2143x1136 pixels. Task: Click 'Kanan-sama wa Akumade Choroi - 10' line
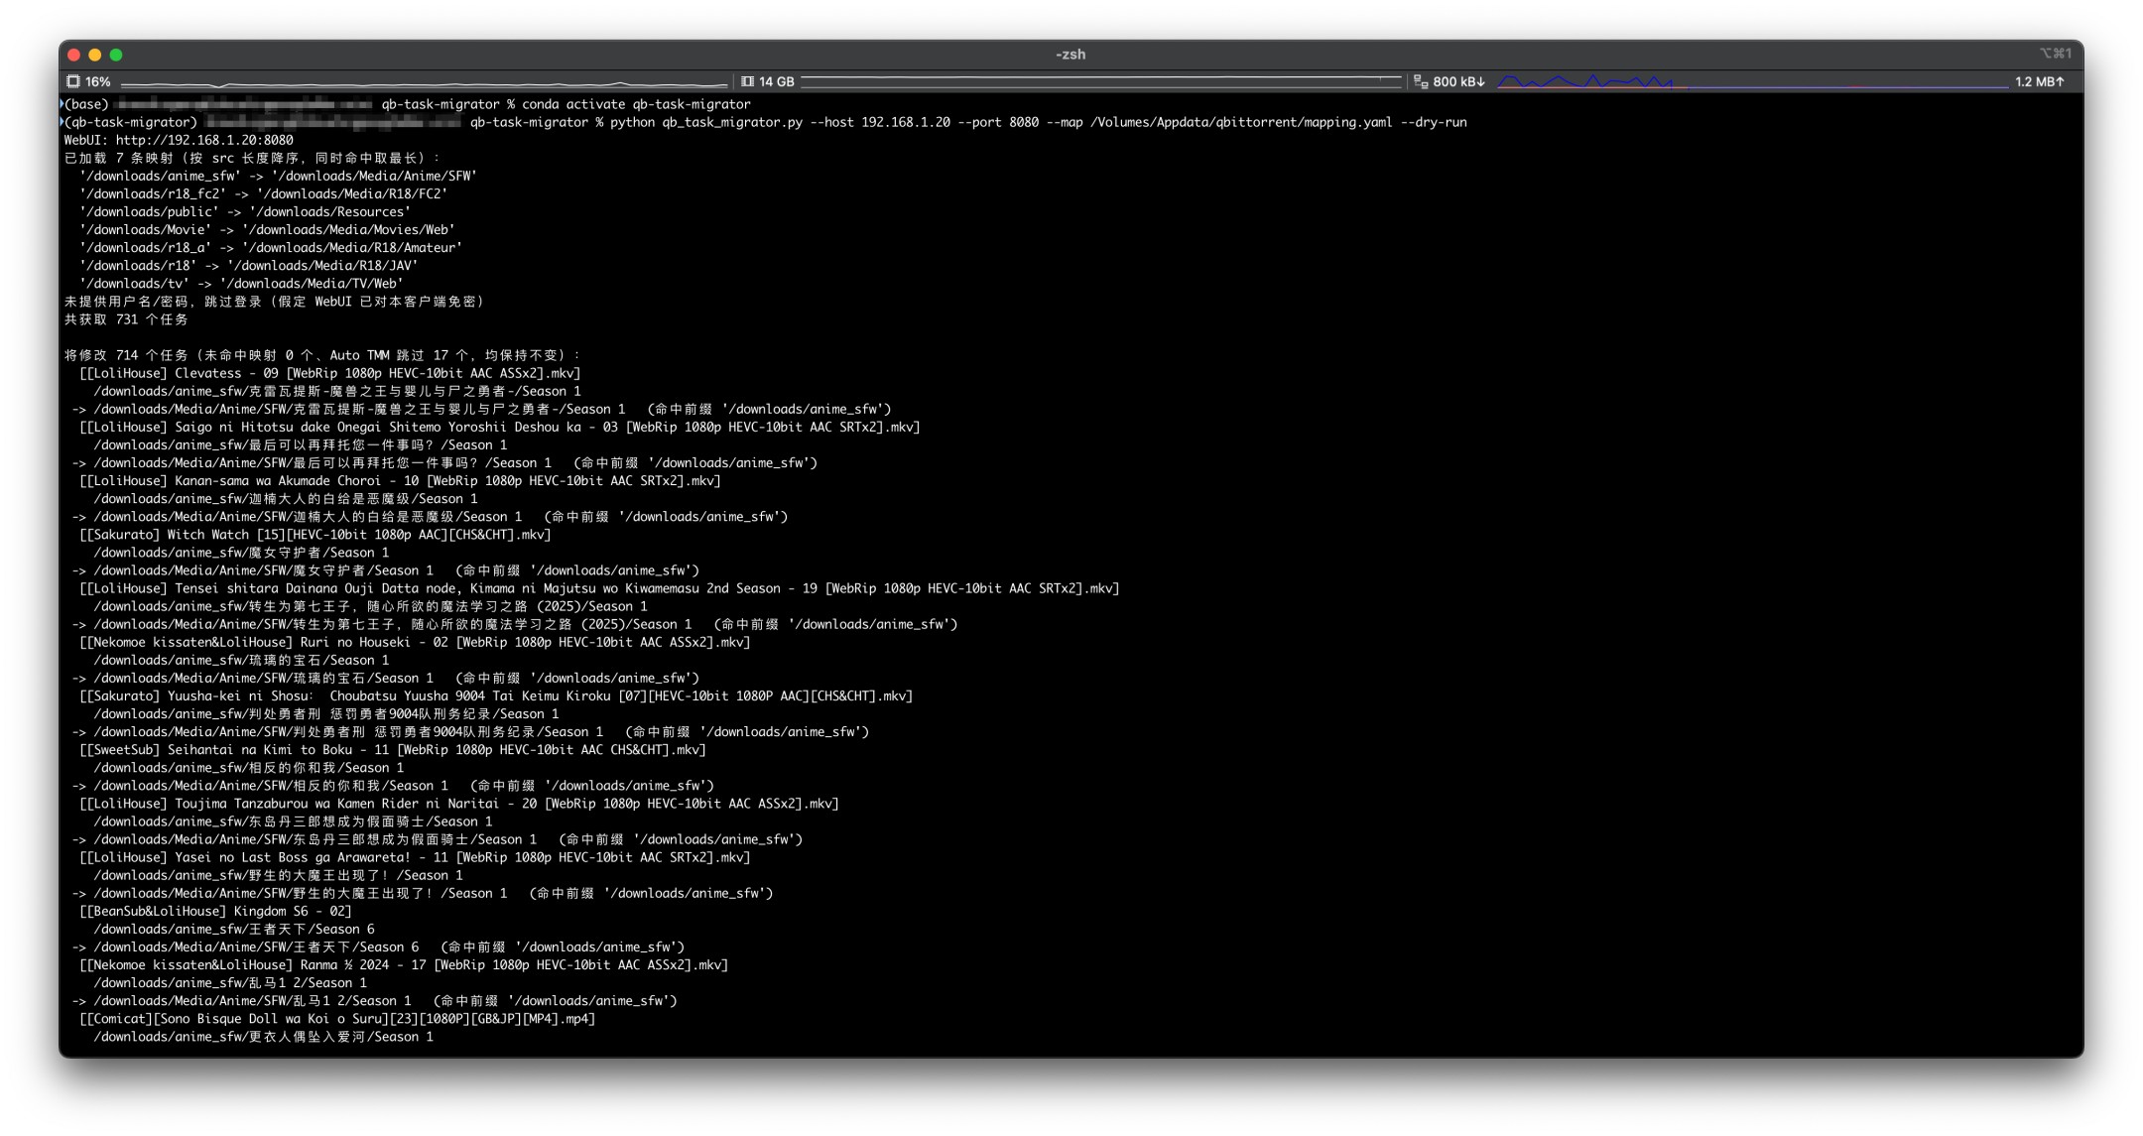tap(400, 480)
